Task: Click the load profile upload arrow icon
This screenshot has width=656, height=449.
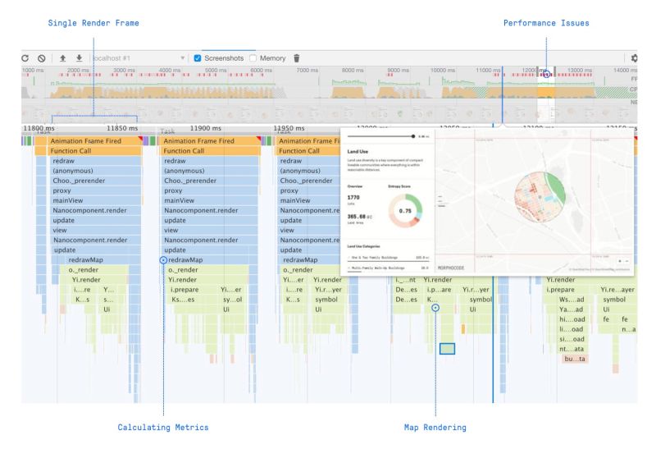Action: coord(63,58)
